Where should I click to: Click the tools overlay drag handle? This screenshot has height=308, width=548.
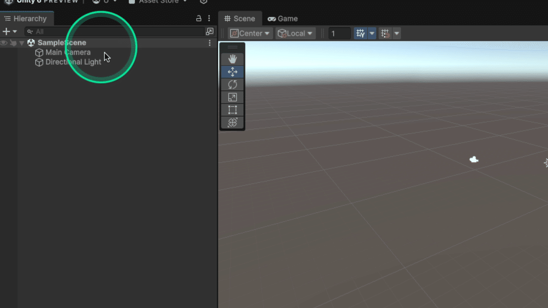(x=232, y=47)
